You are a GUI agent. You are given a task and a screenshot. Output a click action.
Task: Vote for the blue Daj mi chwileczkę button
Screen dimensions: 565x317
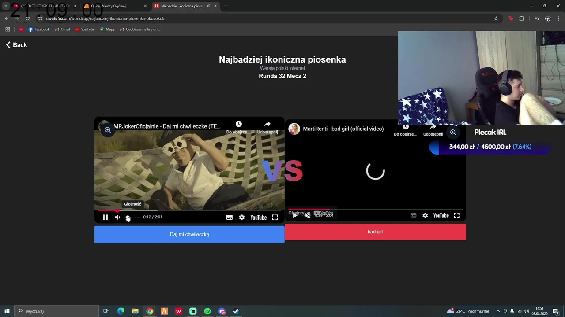coord(189,234)
